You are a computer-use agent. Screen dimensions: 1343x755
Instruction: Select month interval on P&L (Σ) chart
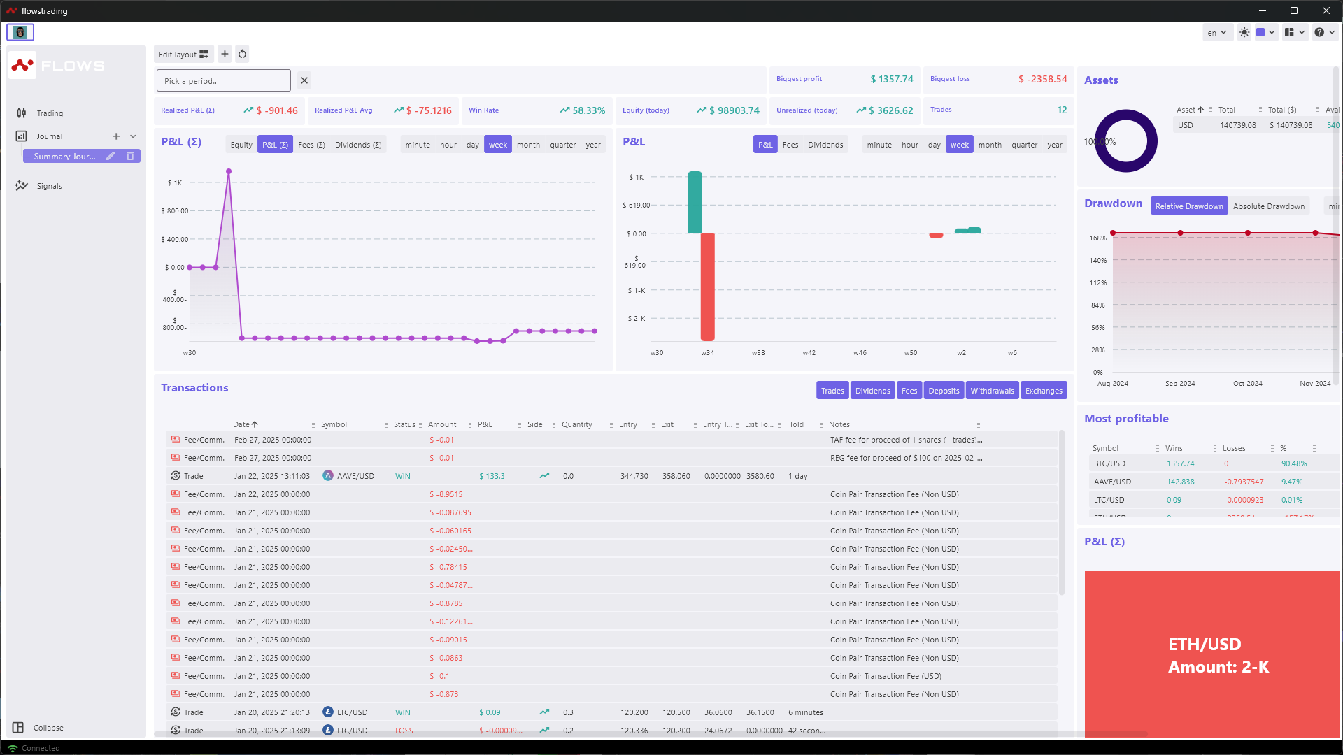pyautogui.click(x=528, y=145)
